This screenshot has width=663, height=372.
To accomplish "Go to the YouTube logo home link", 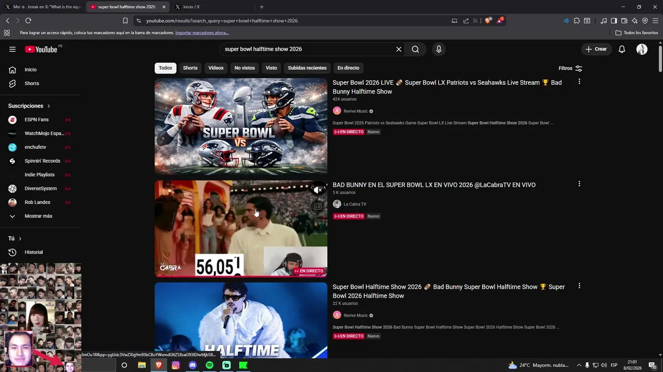I will (41, 49).
